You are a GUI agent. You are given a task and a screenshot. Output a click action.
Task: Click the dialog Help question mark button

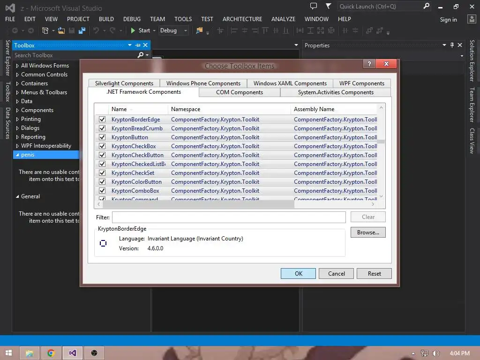(x=369, y=63)
